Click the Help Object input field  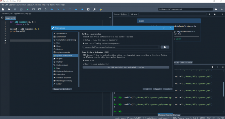click(x=171, y=14)
